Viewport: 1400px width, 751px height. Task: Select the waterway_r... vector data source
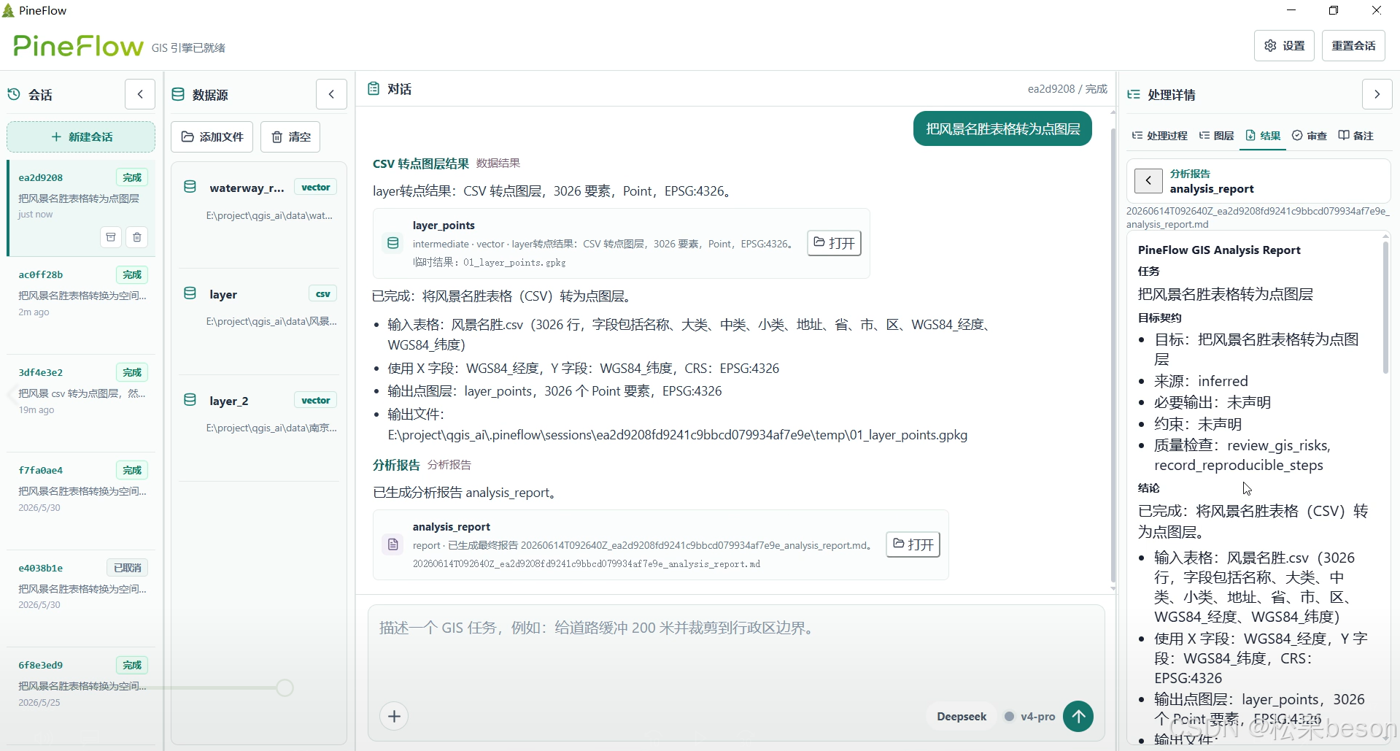pos(260,215)
